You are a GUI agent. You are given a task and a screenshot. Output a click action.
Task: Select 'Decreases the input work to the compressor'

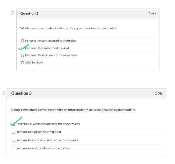(x=22, y=55)
